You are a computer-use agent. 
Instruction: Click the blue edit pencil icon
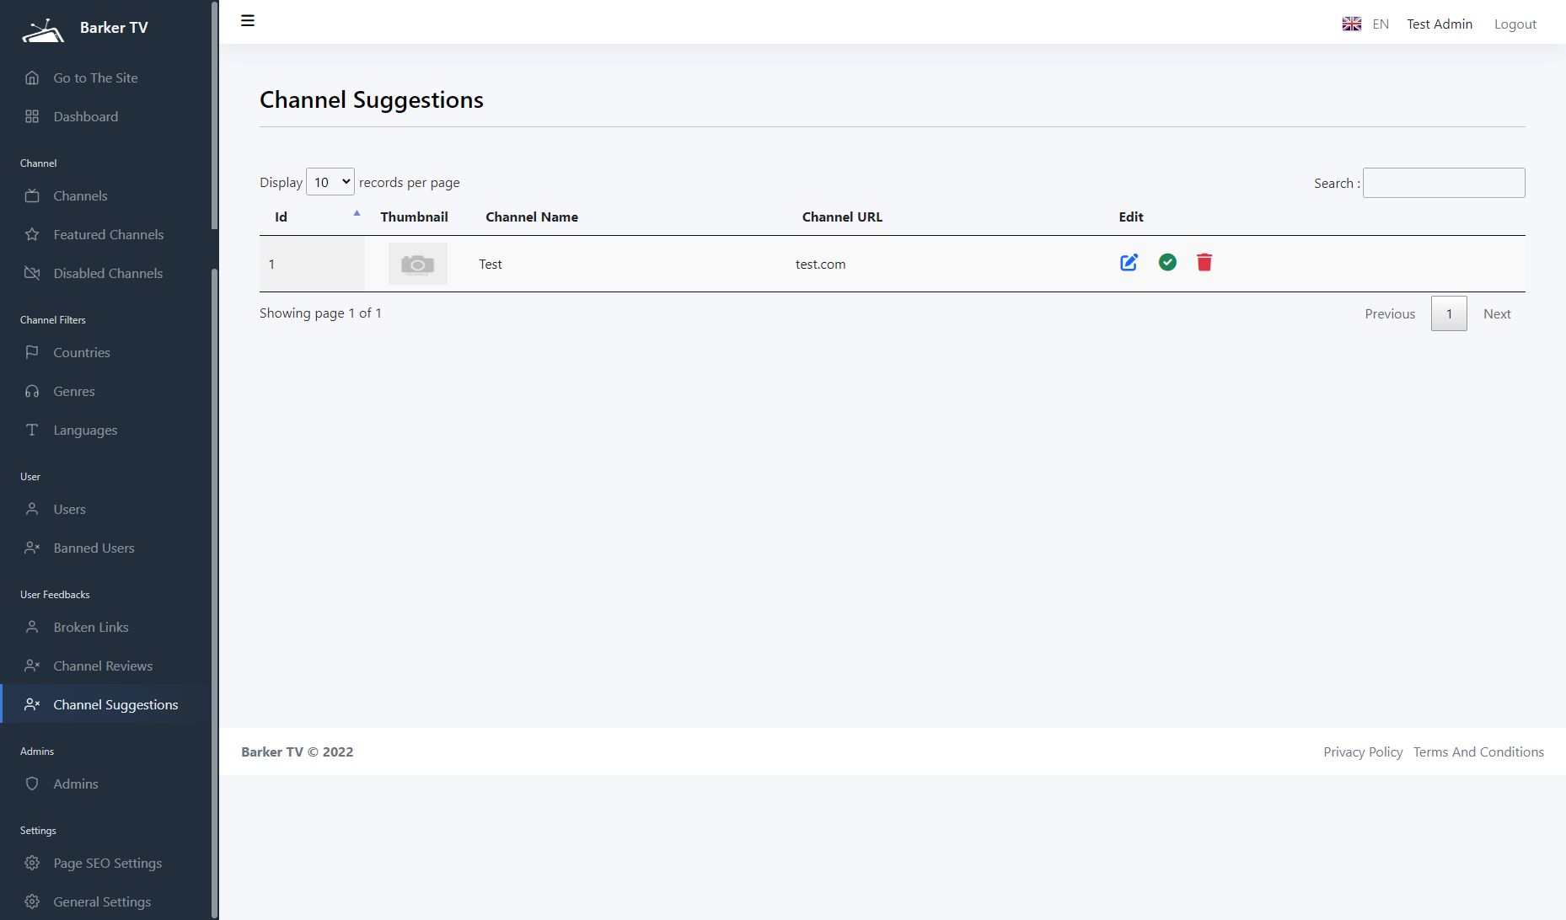[1129, 263]
